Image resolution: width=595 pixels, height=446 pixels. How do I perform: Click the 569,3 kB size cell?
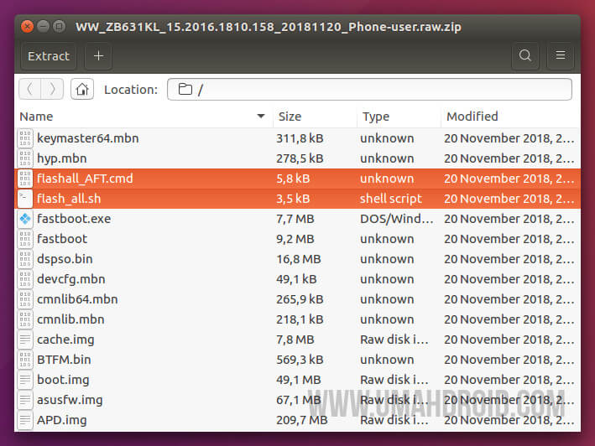[300, 359]
